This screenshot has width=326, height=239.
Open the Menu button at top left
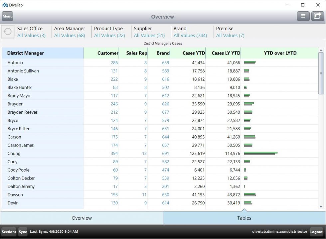pos(7,16)
